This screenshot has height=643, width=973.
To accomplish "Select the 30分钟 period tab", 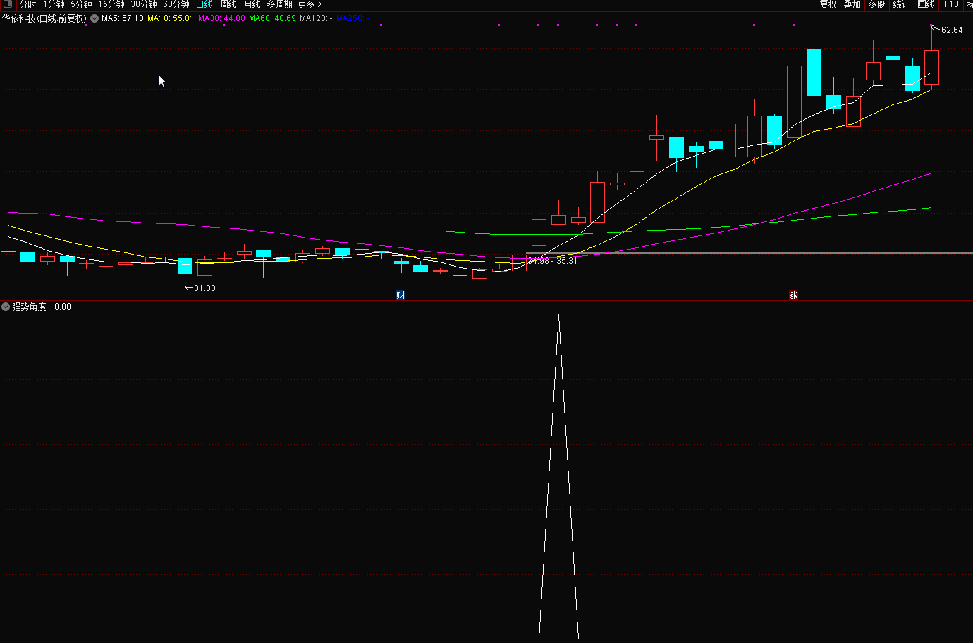I will pos(144,4).
